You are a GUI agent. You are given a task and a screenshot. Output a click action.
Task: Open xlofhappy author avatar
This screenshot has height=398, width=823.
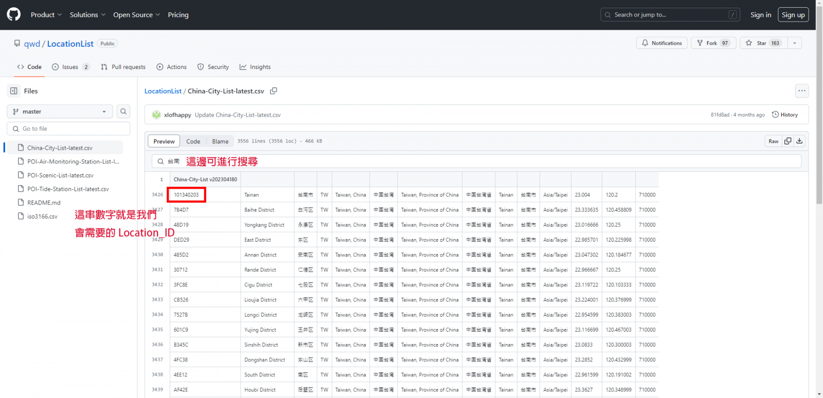click(x=156, y=115)
